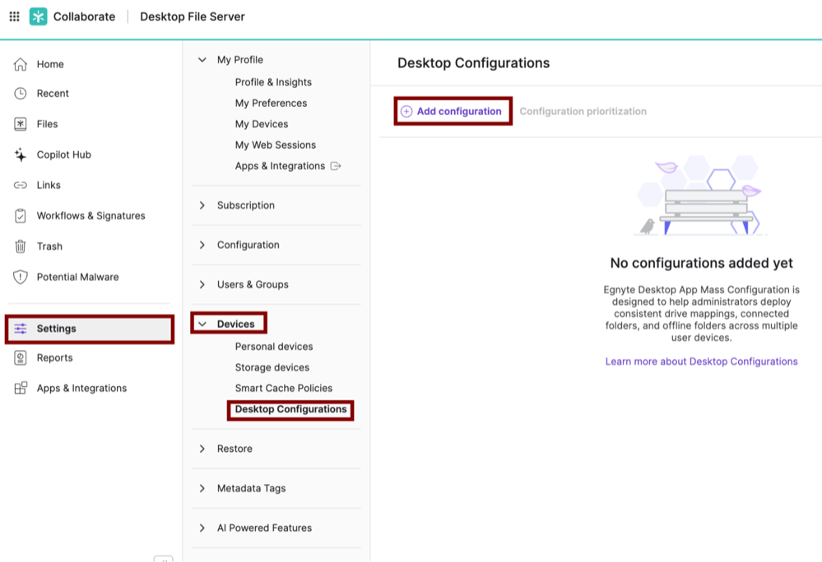
Task: Click the Links chain icon
Action: [21, 185]
